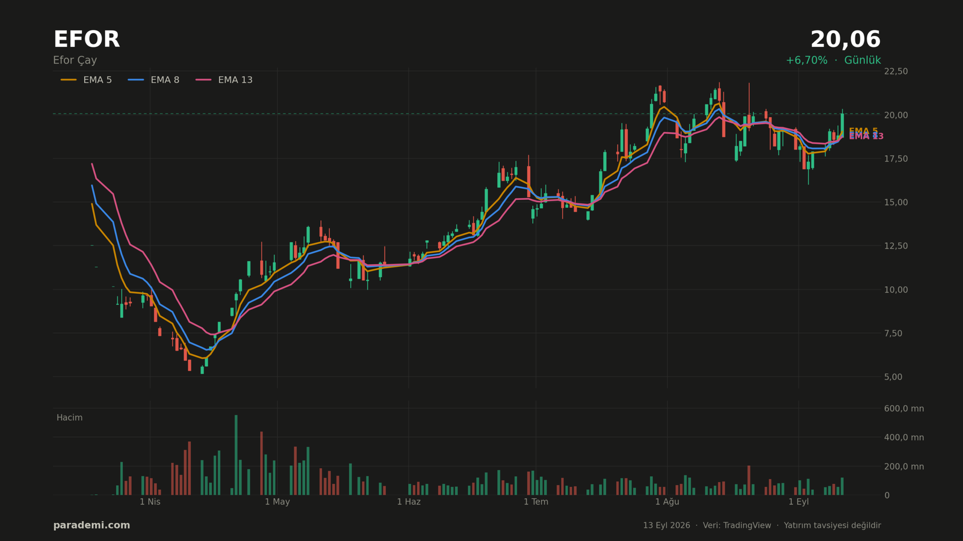
Task: Click the parademi.com footer text
Action: pos(91,525)
